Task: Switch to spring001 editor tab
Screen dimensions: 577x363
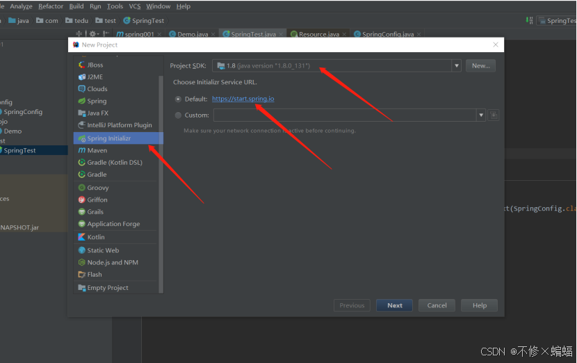Action: (139, 34)
